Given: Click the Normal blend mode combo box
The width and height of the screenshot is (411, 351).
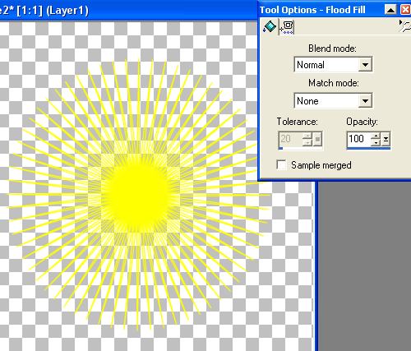Looking at the screenshot, I should [x=333, y=65].
